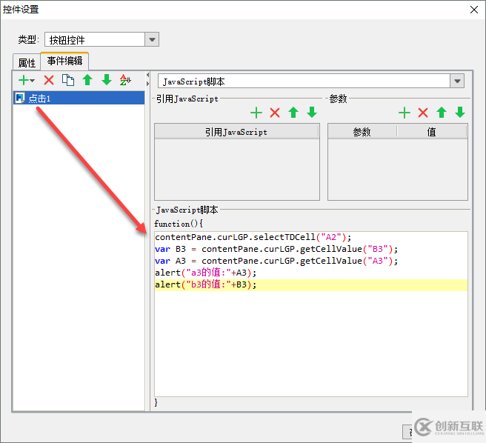
Task: Click the empty 参数 table area
Action: click(398, 169)
